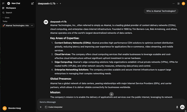Collapse the Chats section chevron

[x=3, y=17]
